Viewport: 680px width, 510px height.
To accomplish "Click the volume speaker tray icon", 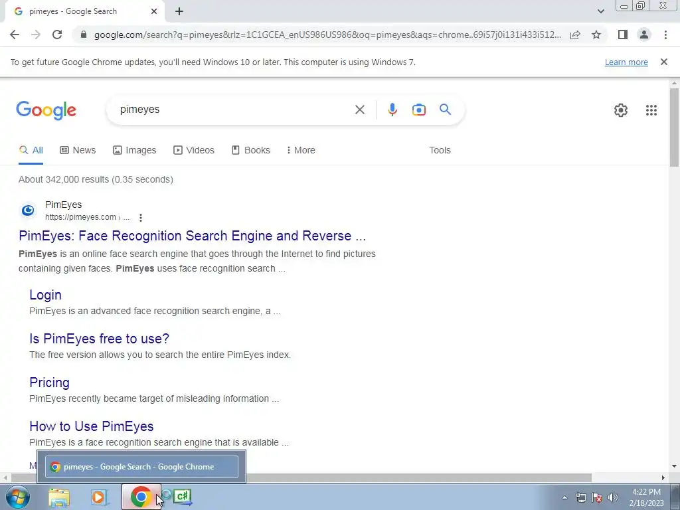I will pos(613,497).
